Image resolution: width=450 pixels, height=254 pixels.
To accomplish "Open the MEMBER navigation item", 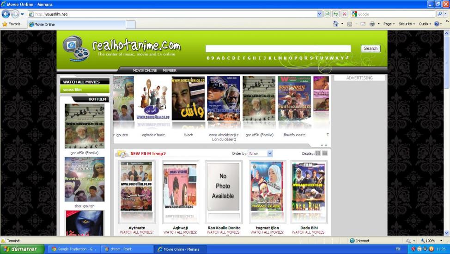I will pos(169,71).
